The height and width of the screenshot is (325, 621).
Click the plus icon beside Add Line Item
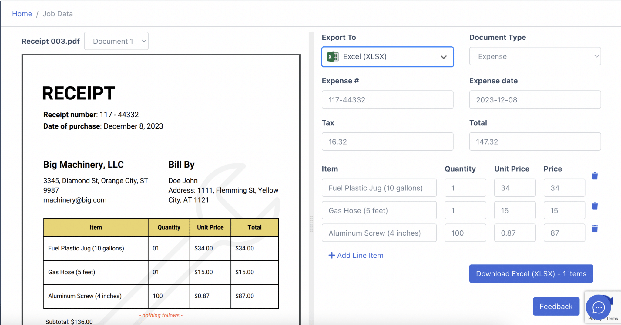331,255
